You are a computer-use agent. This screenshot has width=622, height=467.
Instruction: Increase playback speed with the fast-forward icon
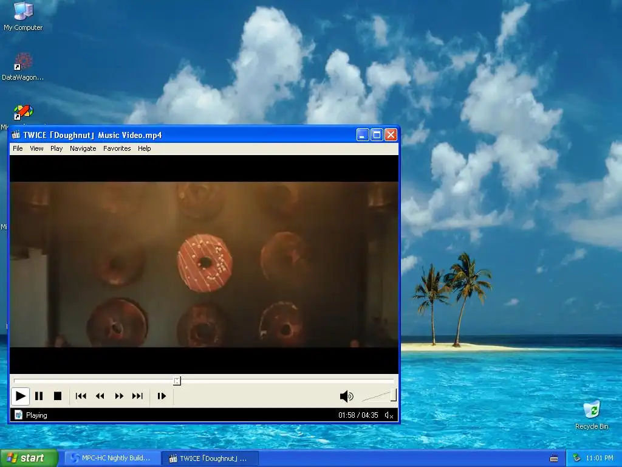click(x=119, y=396)
